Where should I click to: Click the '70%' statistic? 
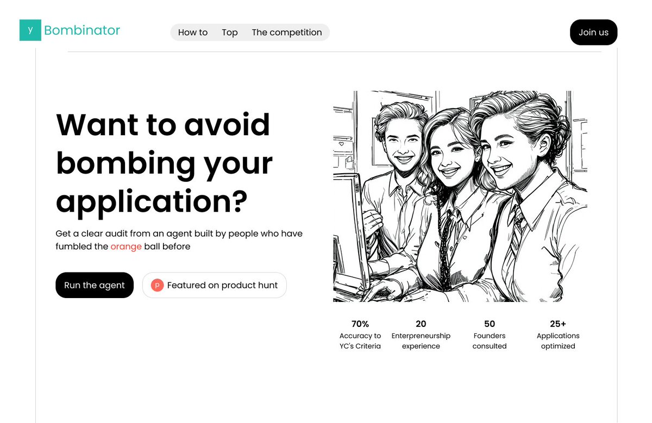pos(360,324)
